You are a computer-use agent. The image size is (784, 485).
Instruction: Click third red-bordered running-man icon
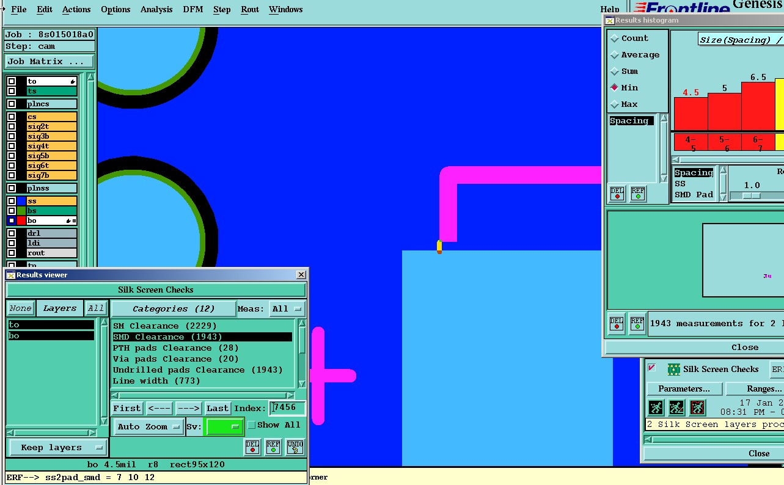[x=697, y=407]
